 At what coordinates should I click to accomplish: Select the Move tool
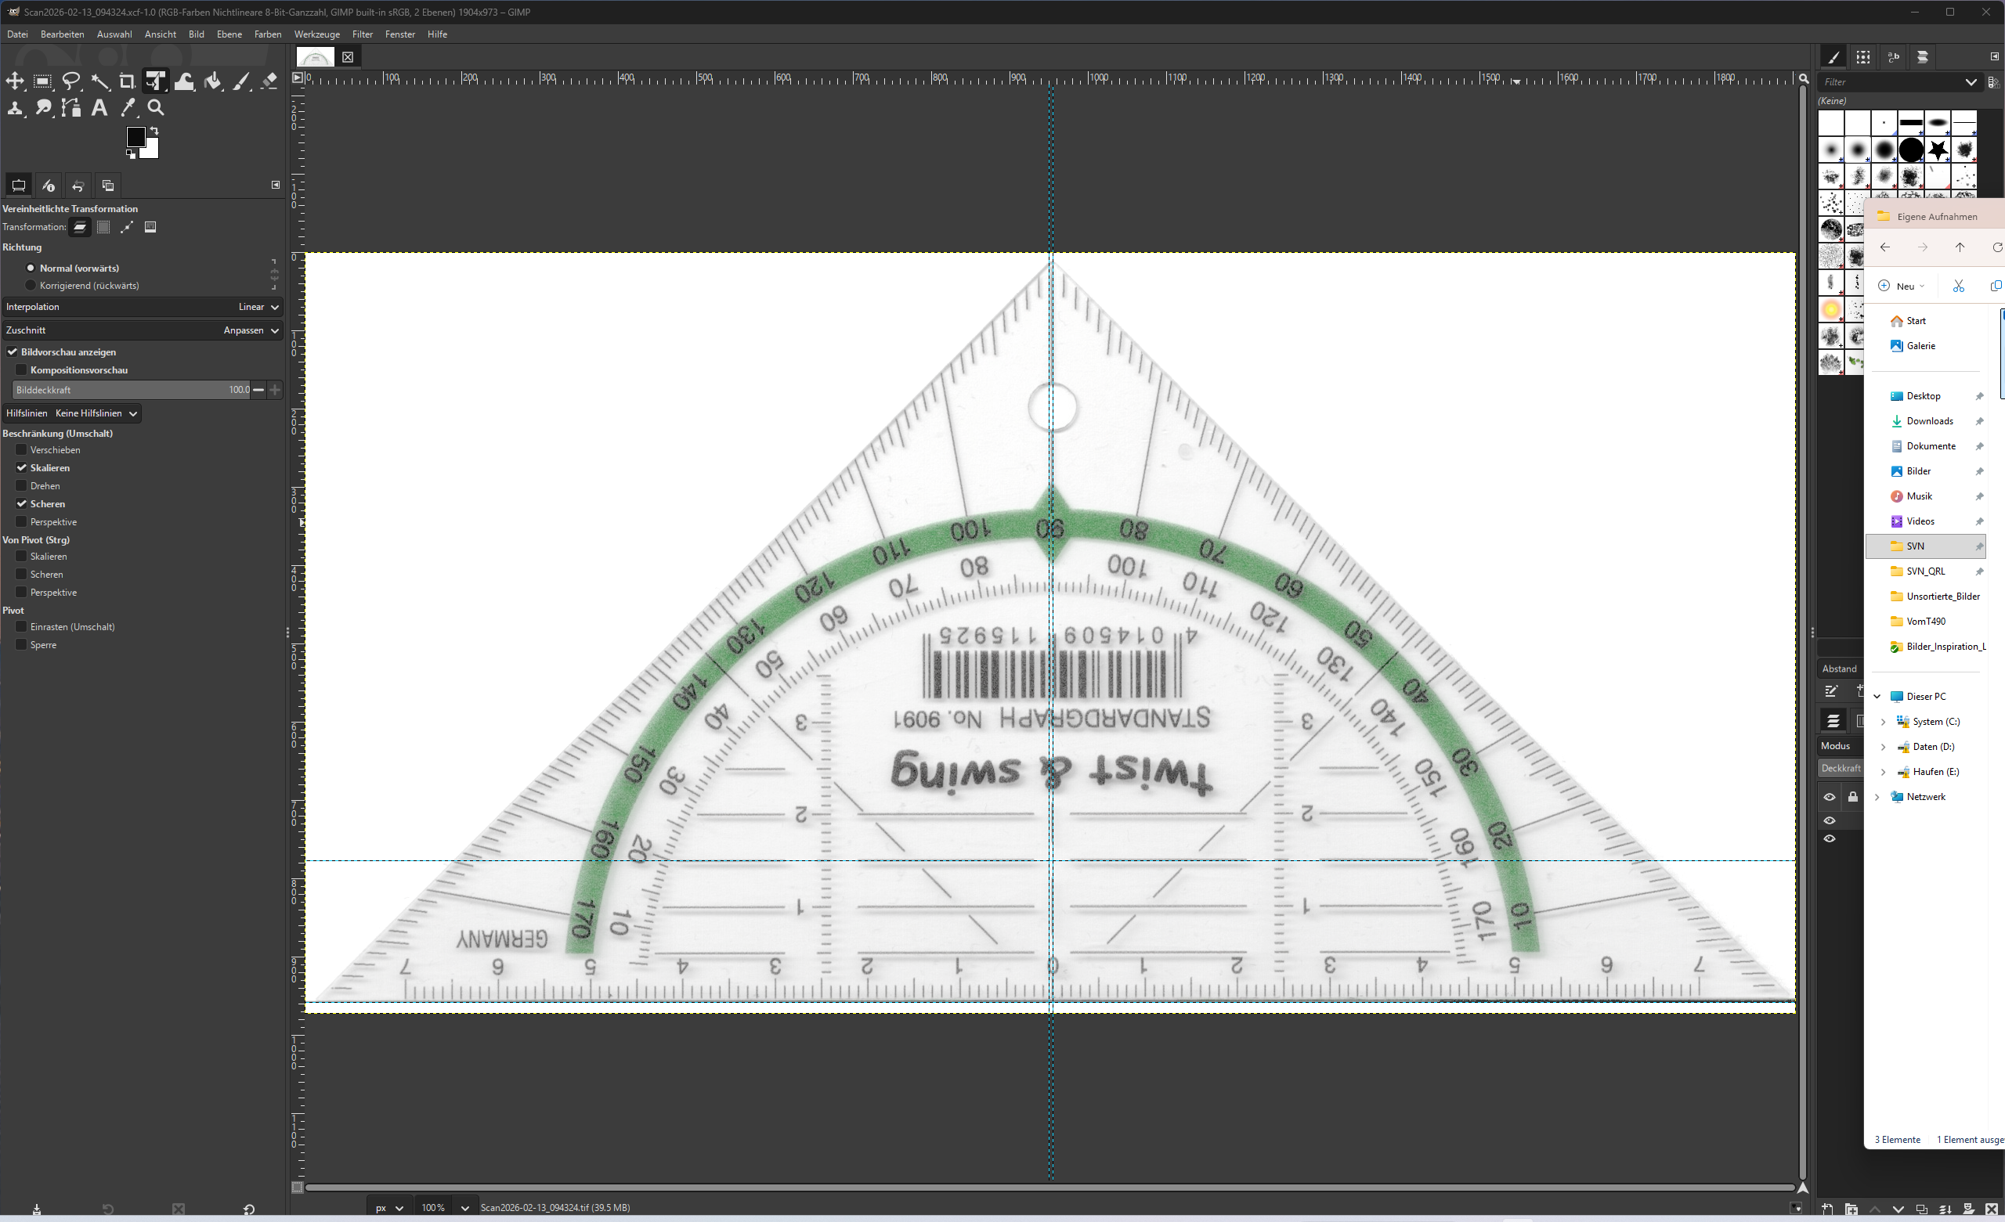click(x=15, y=81)
